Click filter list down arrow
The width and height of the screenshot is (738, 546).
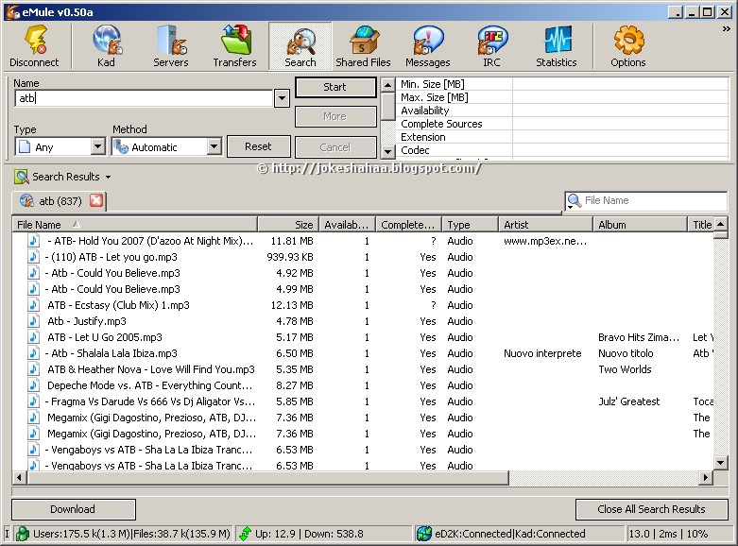pos(387,151)
